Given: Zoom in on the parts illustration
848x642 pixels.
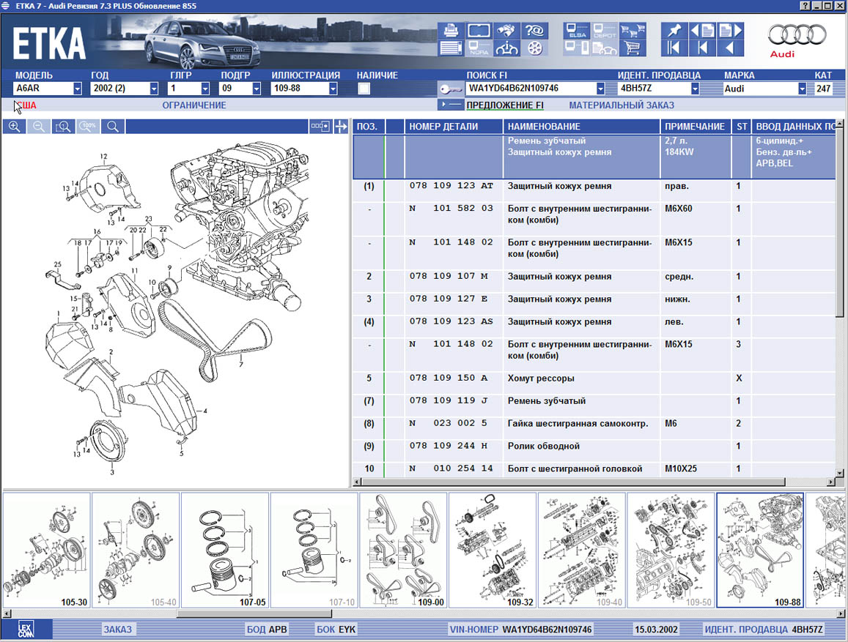Looking at the screenshot, I should pyautogui.click(x=14, y=127).
